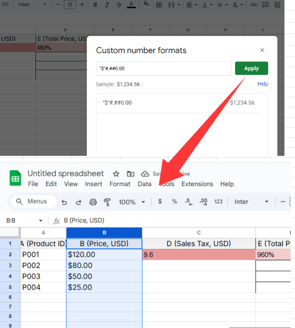This screenshot has width=295, height=328.
Task: Print the spreadsheet using the printer icon
Action: 93,202
